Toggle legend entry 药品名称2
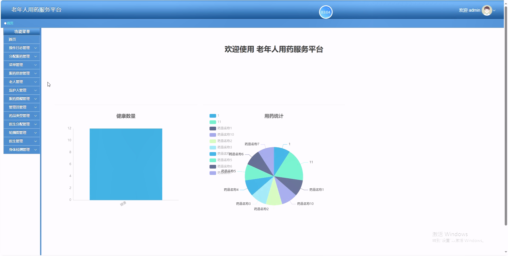 [x=221, y=141]
